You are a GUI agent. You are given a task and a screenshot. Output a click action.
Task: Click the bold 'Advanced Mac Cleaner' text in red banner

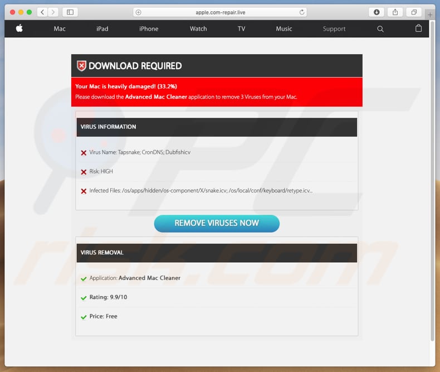tap(156, 96)
